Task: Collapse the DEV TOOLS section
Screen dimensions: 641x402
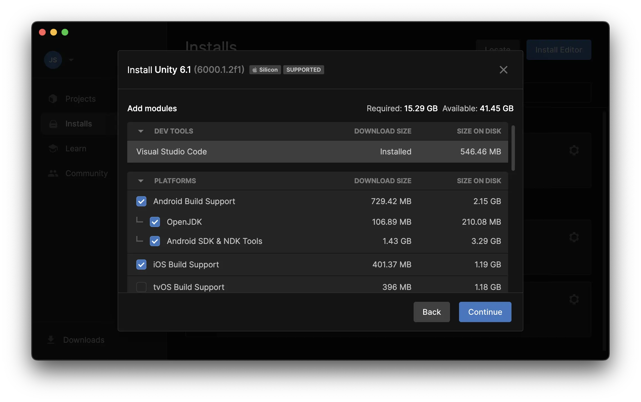Action: [141, 131]
